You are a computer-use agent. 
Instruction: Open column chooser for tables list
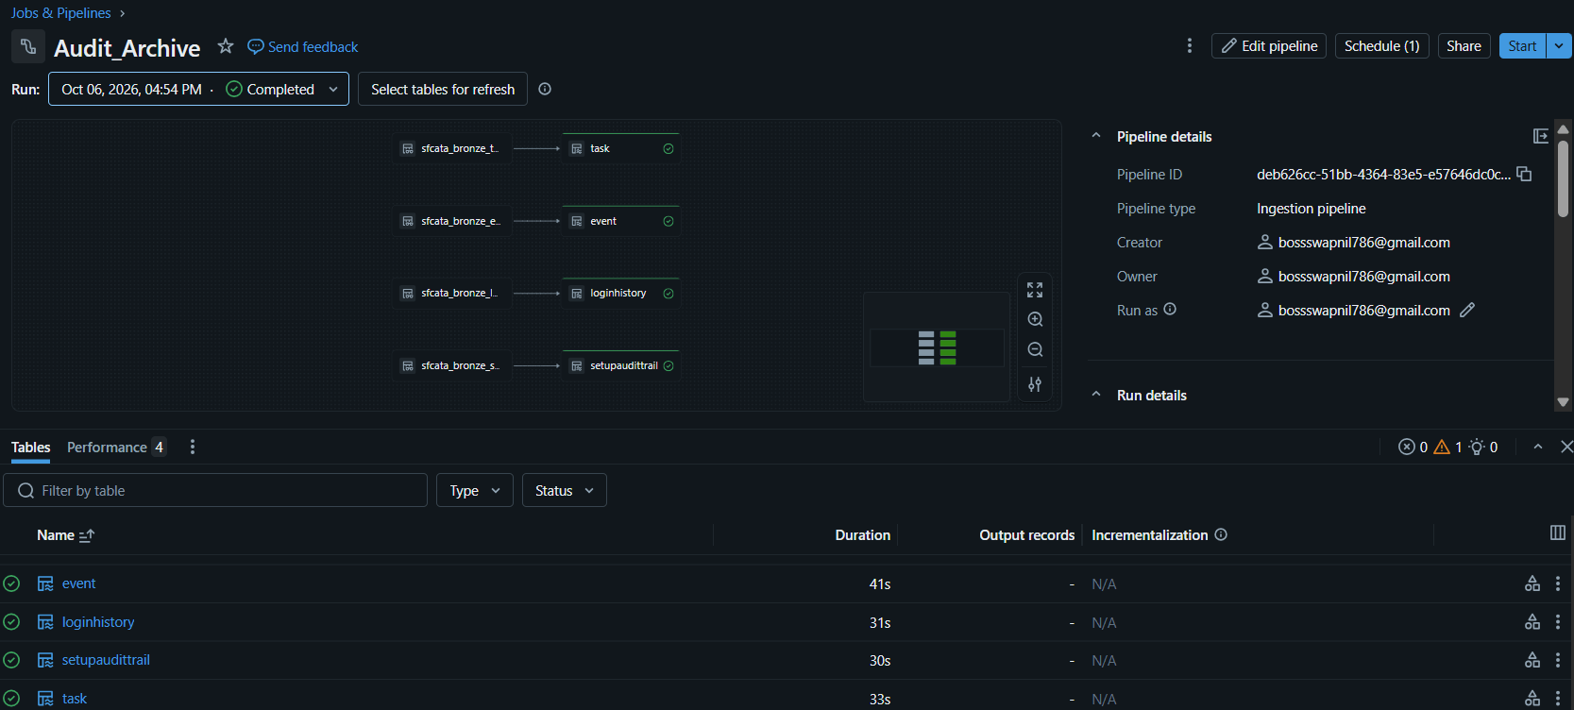pyautogui.click(x=1558, y=532)
